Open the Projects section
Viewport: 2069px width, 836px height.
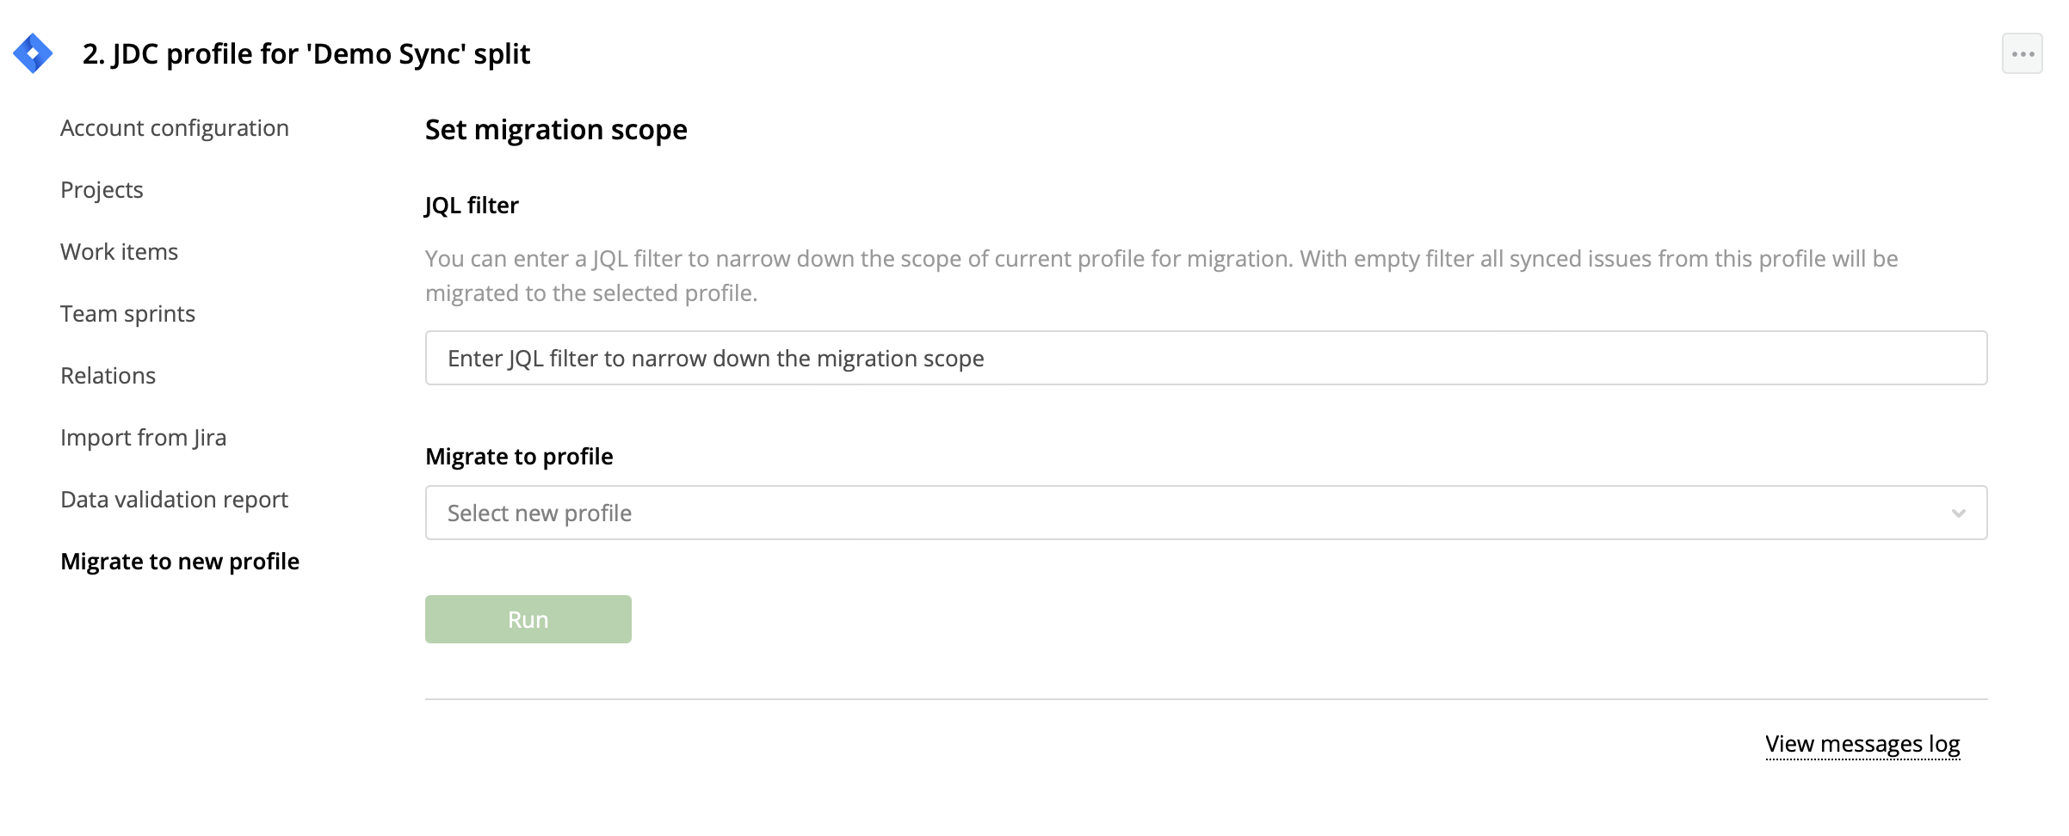[102, 190]
